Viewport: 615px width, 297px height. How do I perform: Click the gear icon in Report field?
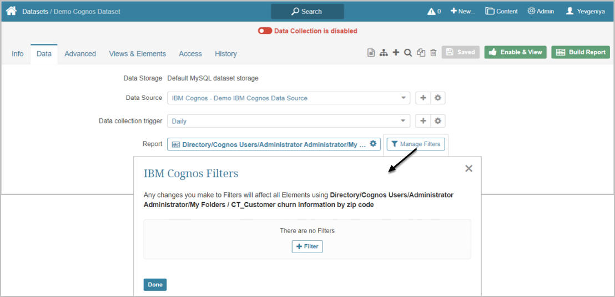point(373,144)
